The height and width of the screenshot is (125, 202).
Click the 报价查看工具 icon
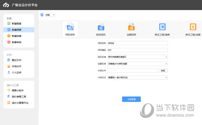click(x=9, y=96)
